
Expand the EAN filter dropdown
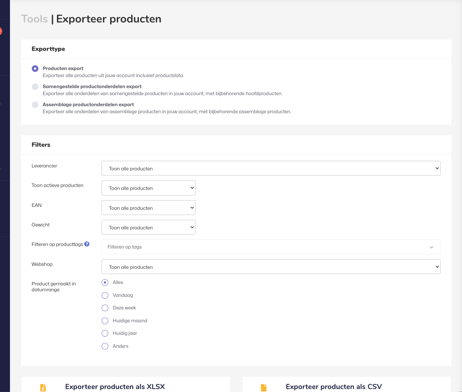coord(148,208)
